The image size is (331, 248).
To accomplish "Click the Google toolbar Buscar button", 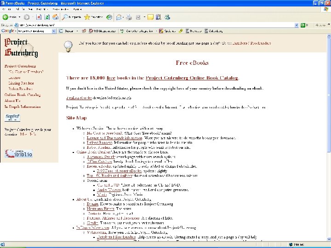I will click(x=67, y=31).
